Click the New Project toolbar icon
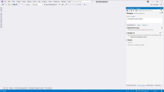Image resolution: width=164 pixels, height=92 pixels. coord(9,5)
